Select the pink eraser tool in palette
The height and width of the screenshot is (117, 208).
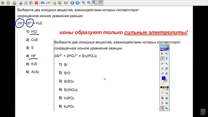[x=162, y=69]
